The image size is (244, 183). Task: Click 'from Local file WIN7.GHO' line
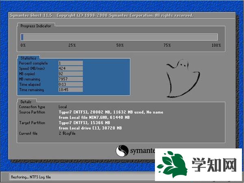(94, 118)
